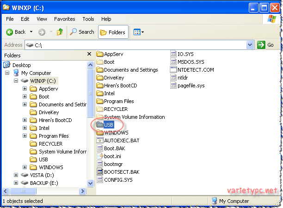Open the Tools menu

[x=88, y=19]
